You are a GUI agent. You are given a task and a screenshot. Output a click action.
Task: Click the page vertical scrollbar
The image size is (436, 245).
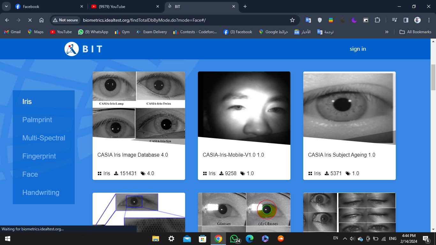point(433,77)
